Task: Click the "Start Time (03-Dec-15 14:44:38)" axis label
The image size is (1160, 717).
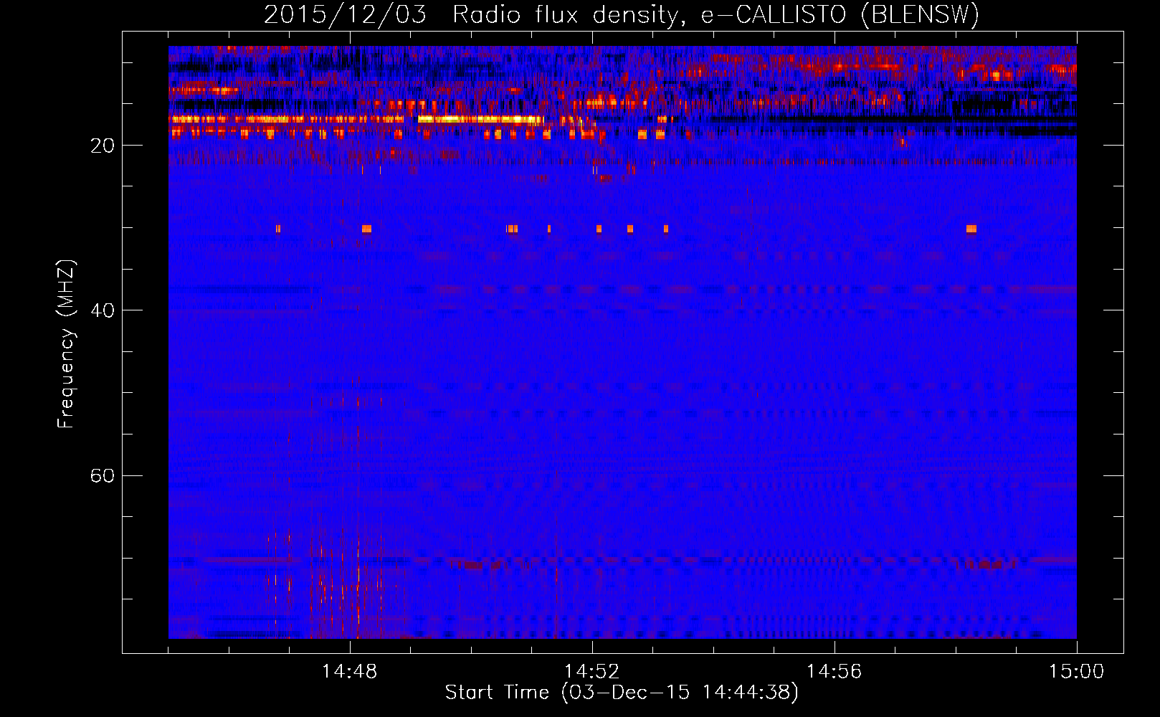Action: [622, 693]
